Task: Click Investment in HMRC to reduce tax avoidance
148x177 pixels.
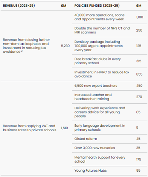Action: tap(102, 74)
